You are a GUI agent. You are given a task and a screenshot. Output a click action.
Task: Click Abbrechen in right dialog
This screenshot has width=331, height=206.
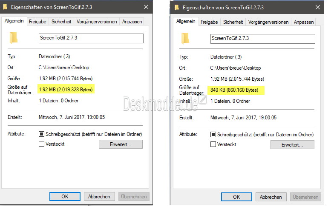271,197
